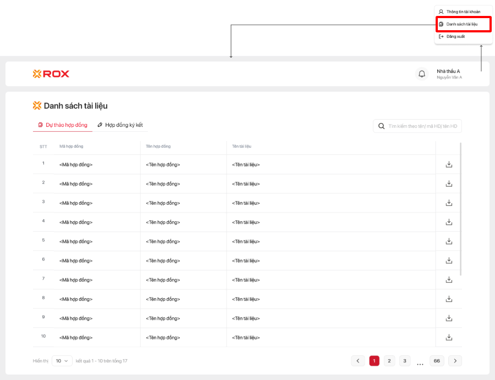
Task: Open the Nhà thầu A account menu
Action: tap(449, 74)
